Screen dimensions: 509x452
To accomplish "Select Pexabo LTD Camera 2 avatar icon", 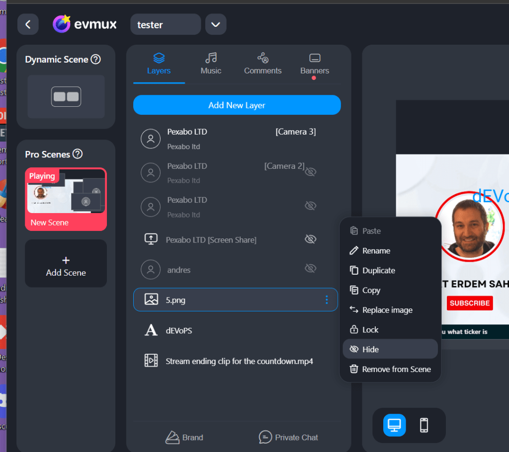I will [151, 173].
